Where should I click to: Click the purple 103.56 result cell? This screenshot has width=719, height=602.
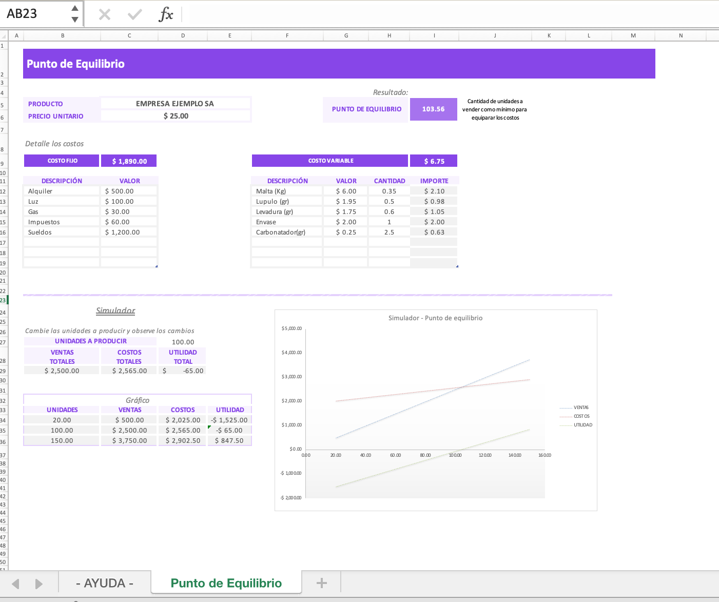(433, 109)
